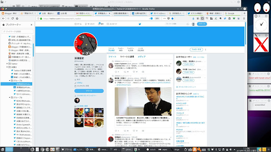Click the bookmark star in address bar
This screenshot has height=152, width=271.
[172, 19]
